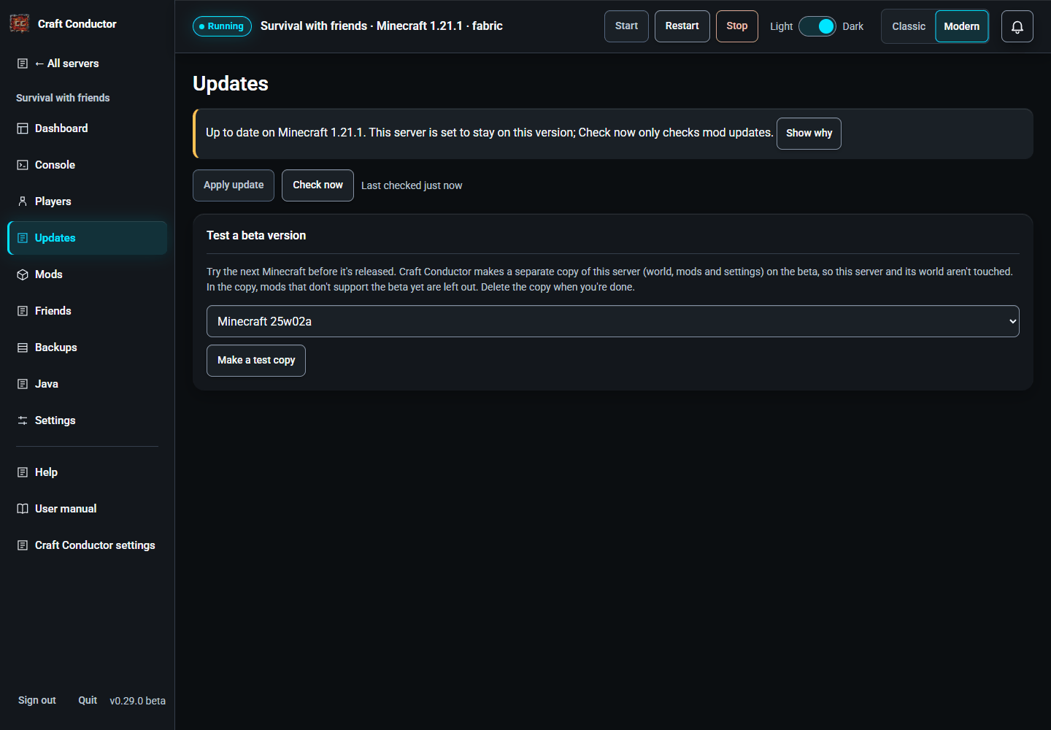Click the Mods cube icon in sidebar

click(23, 274)
